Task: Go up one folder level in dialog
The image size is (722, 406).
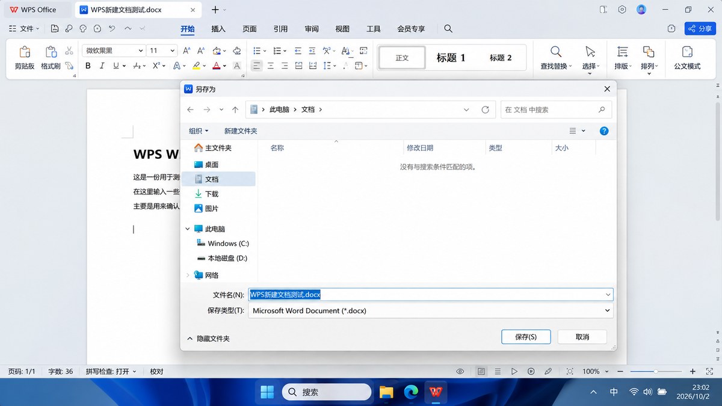Action: pos(235,109)
